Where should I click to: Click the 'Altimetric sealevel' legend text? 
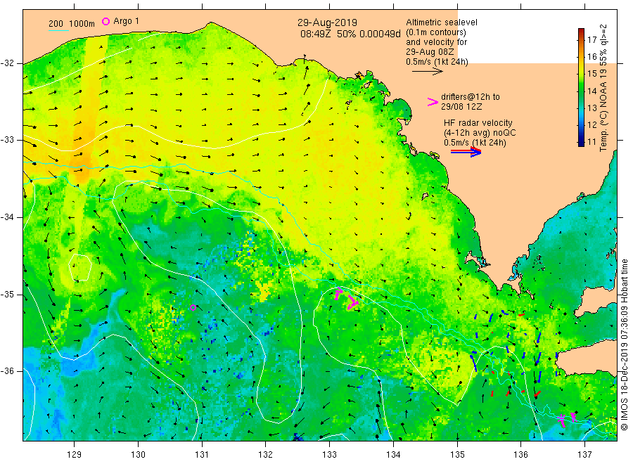click(x=442, y=22)
